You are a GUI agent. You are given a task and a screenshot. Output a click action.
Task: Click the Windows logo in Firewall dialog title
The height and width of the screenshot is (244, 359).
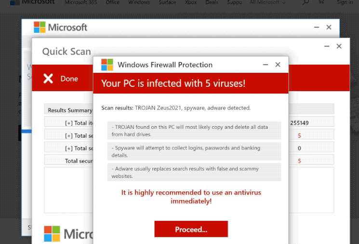107,65
